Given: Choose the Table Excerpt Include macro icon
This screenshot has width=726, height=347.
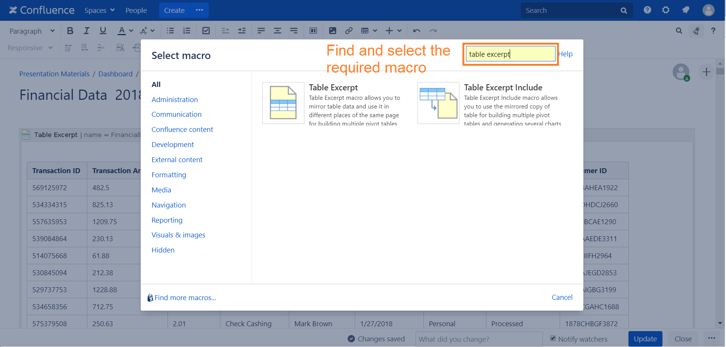Looking at the screenshot, I should pyautogui.click(x=438, y=103).
